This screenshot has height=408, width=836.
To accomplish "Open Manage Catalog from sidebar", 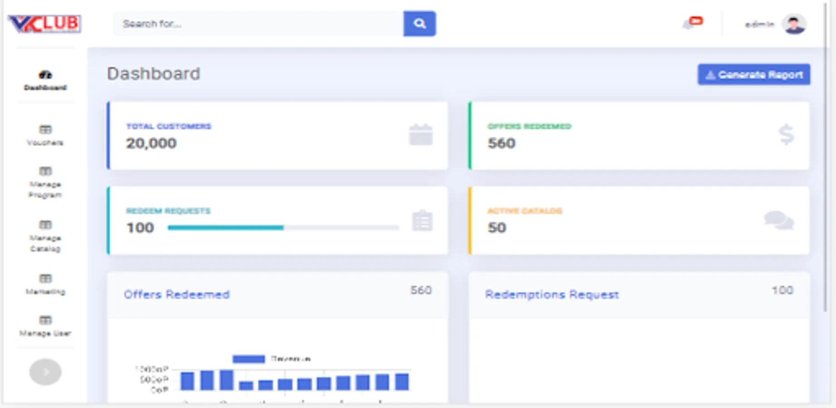I will coord(45,236).
